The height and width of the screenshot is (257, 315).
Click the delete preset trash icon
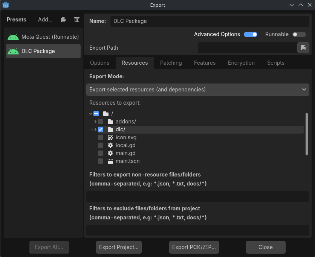[76, 20]
